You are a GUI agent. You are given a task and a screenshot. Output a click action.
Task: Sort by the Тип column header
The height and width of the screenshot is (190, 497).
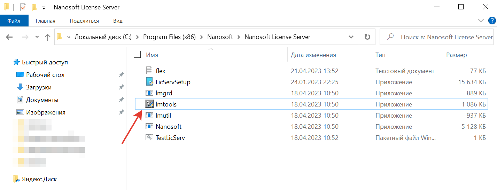[380, 55]
